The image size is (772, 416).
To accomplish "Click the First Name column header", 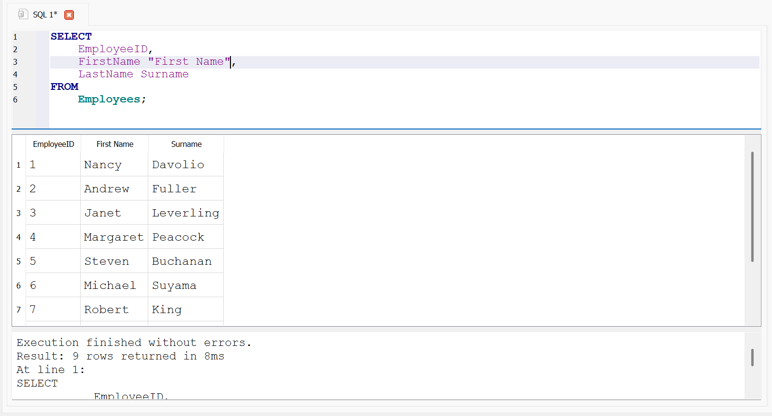I will [114, 144].
